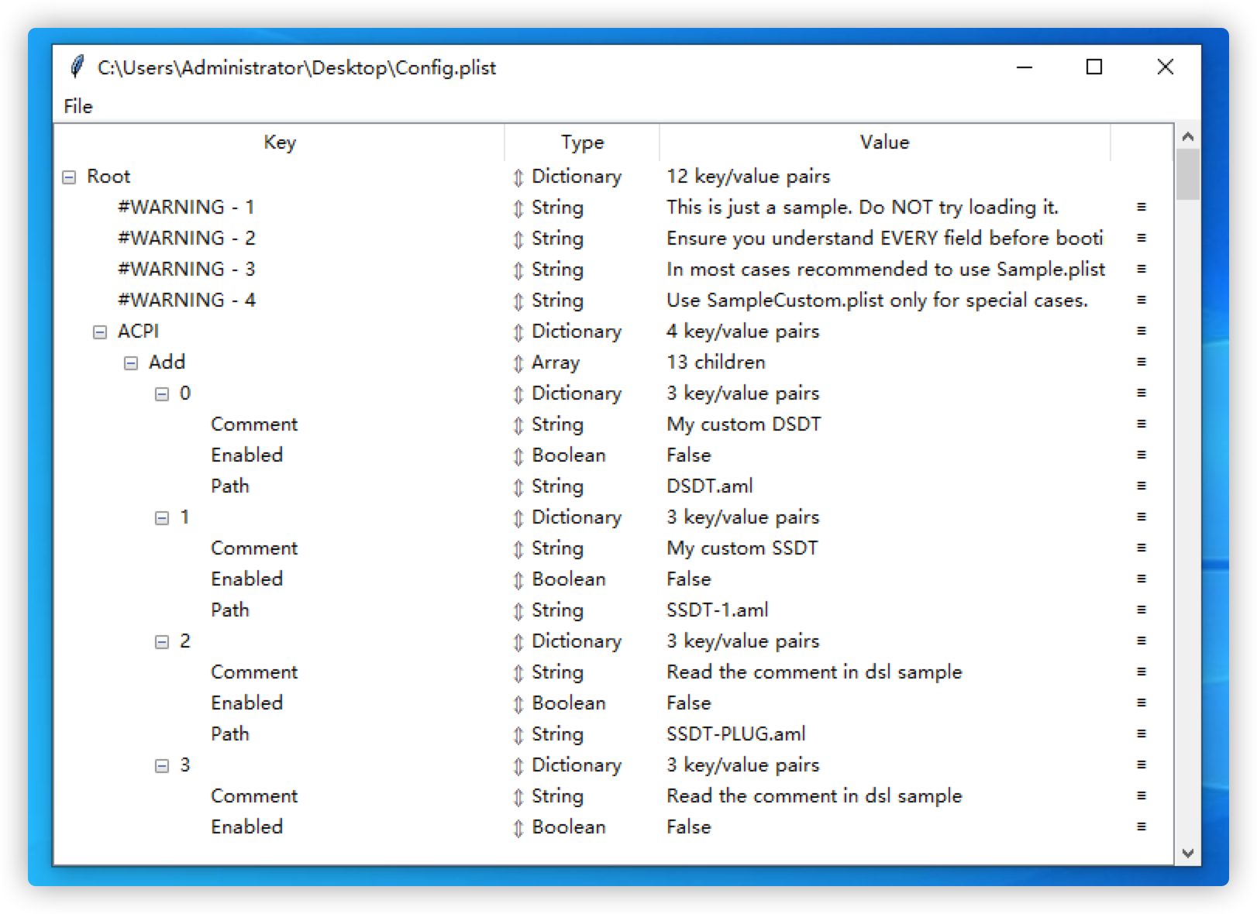1257x914 pixels.
Task: Open type selector for Add array
Action: (x=518, y=363)
